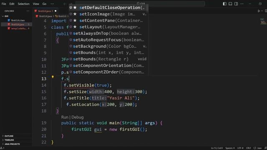Open Explorer views and more actions ellipsis
The image size is (267, 150).
pyautogui.click(x=28, y=11)
